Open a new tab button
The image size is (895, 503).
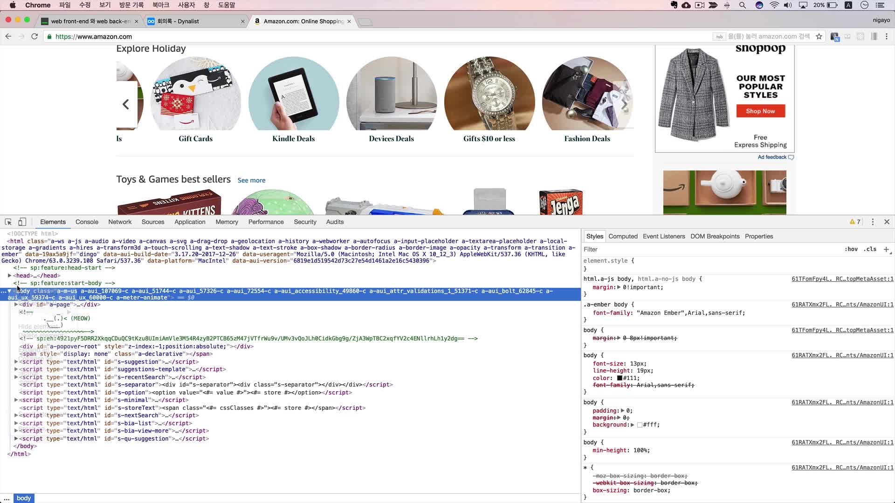click(x=366, y=21)
